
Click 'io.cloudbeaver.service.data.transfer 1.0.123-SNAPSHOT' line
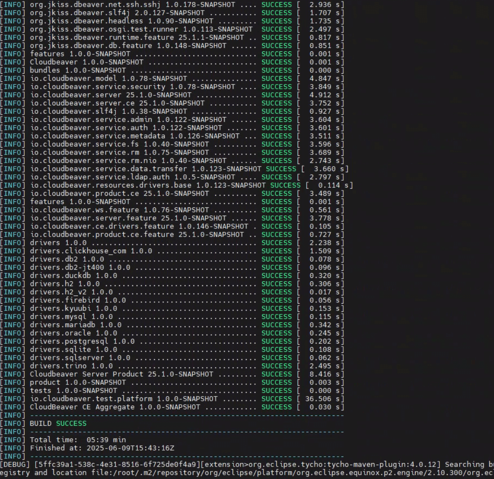click(x=174, y=169)
